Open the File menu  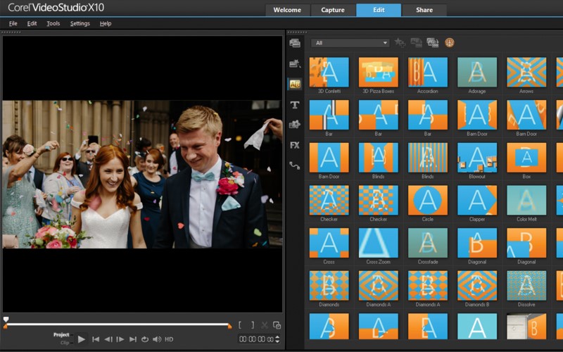point(13,23)
